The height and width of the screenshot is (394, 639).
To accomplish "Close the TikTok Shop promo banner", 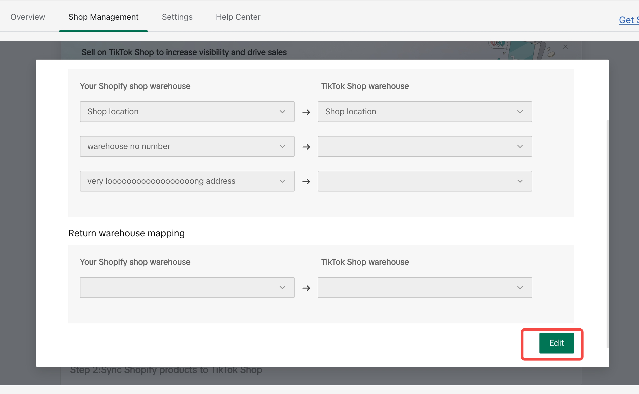I will (565, 47).
